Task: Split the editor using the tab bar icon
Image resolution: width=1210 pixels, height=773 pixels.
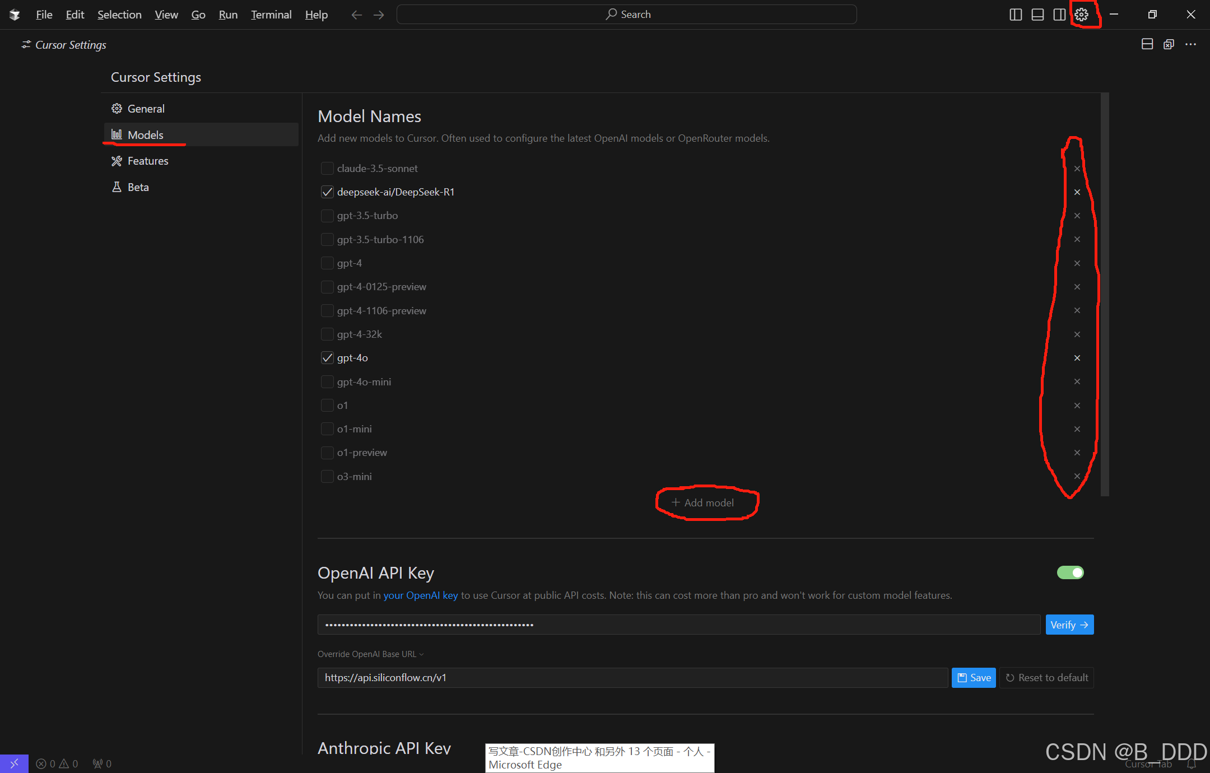Action: pyautogui.click(x=1147, y=44)
